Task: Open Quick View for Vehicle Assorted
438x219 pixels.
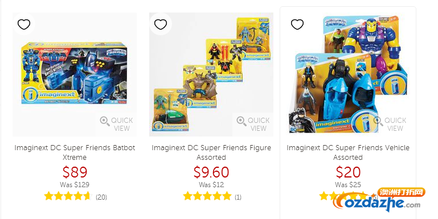Action: pos(390,124)
